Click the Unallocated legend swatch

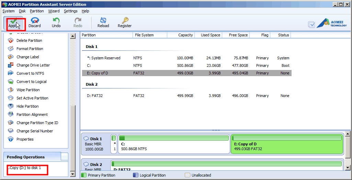[x=187, y=175]
